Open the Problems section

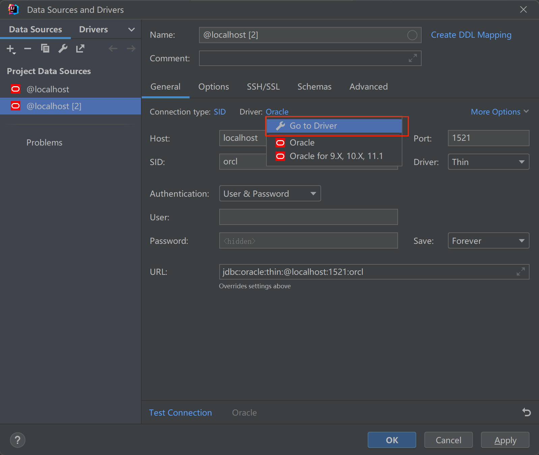click(x=45, y=142)
